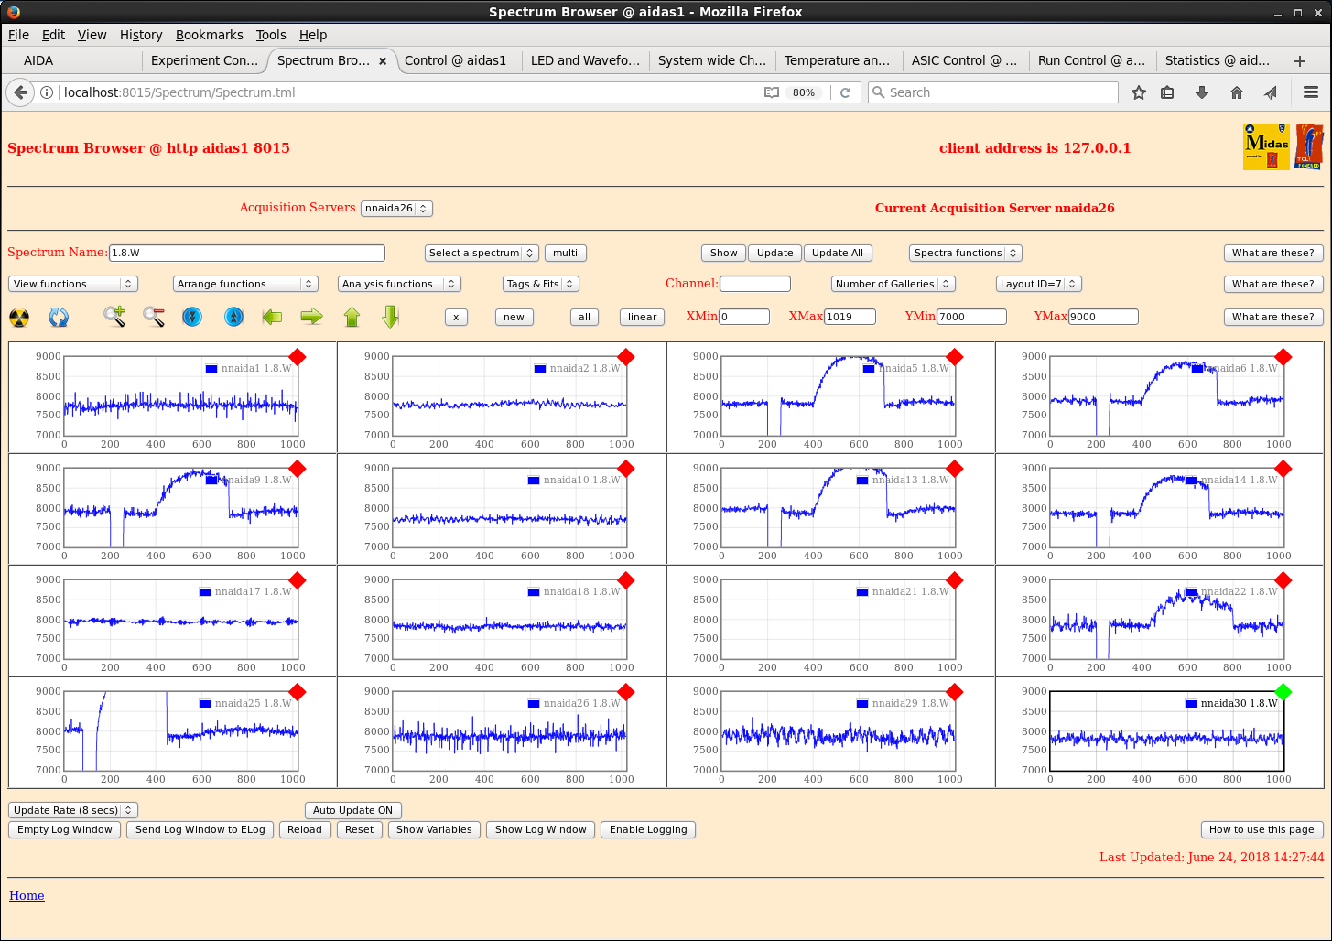Switch to Experiment Con... tab

tap(205, 61)
